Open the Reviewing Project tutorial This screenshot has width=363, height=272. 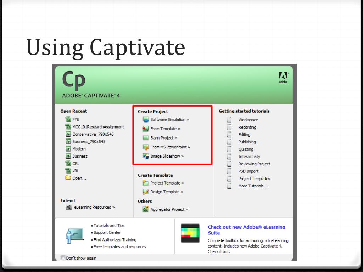[x=254, y=164]
